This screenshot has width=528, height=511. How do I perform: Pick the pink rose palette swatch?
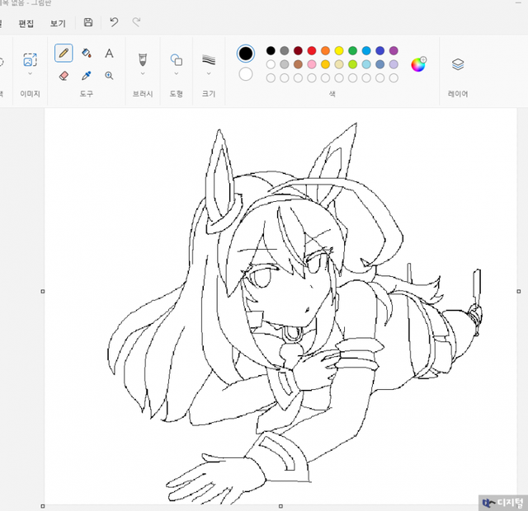click(312, 64)
